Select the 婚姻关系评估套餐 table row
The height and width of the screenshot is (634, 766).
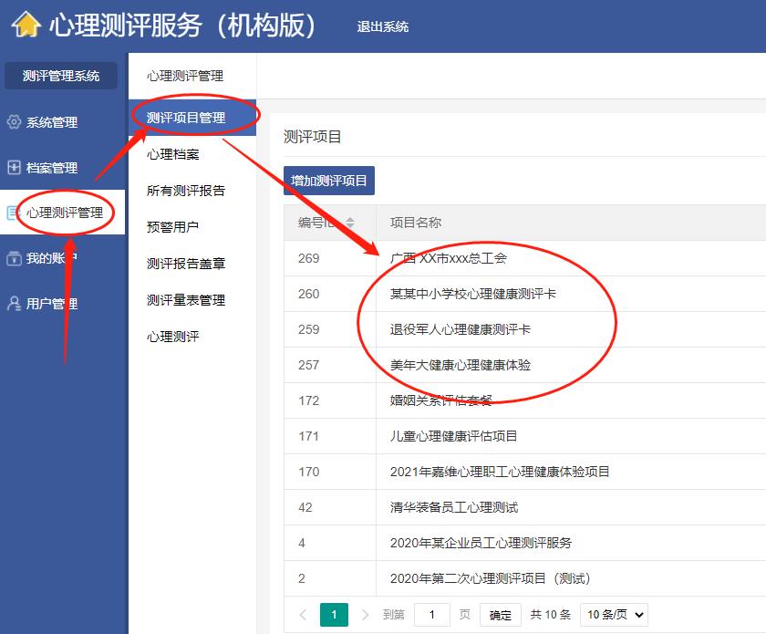point(441,400)
